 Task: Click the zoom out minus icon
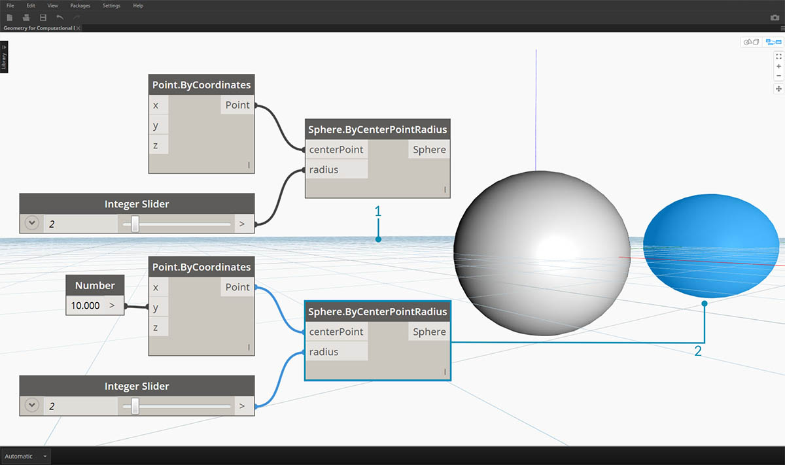[778, 76]
